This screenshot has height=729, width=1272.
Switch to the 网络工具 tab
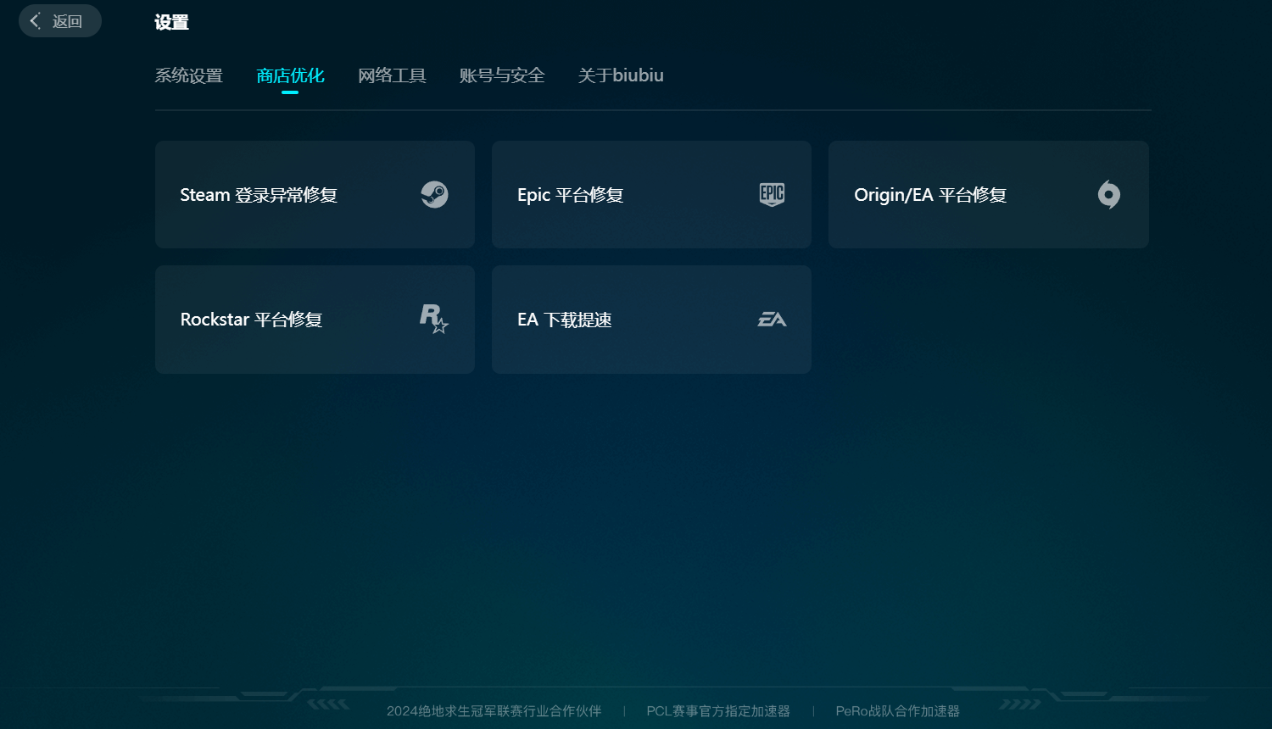pos(392,75)
